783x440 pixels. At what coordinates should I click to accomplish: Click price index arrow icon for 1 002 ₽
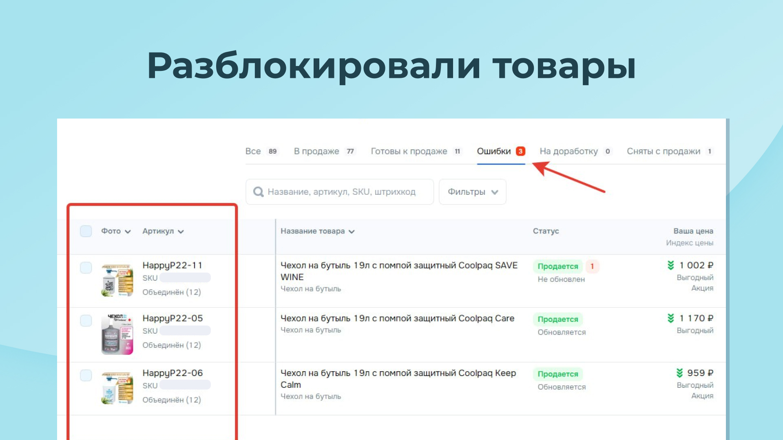[670, 265]
